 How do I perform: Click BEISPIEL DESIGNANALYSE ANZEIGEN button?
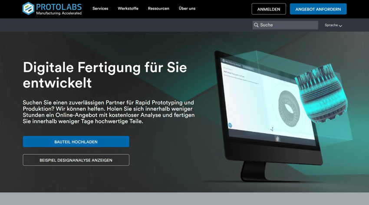point(76,160)
